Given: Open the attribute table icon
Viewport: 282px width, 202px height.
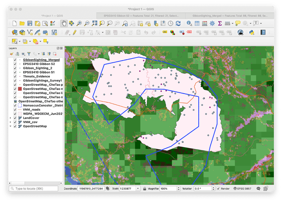Looking at the screenshot, I should 197,23.
